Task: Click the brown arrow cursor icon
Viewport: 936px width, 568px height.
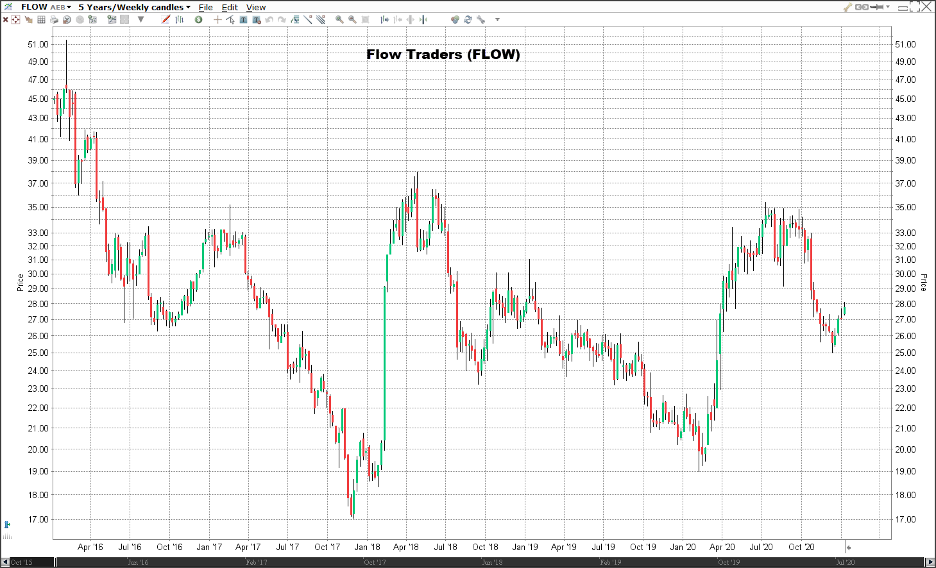Action: pyautogui.click(x=28, y=19)
